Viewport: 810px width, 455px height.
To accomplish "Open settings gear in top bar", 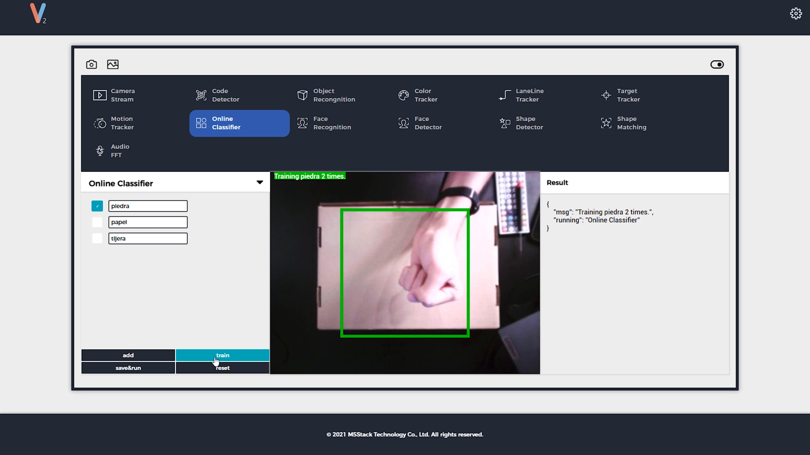I will pyautogui.click(x=796, y=14).
